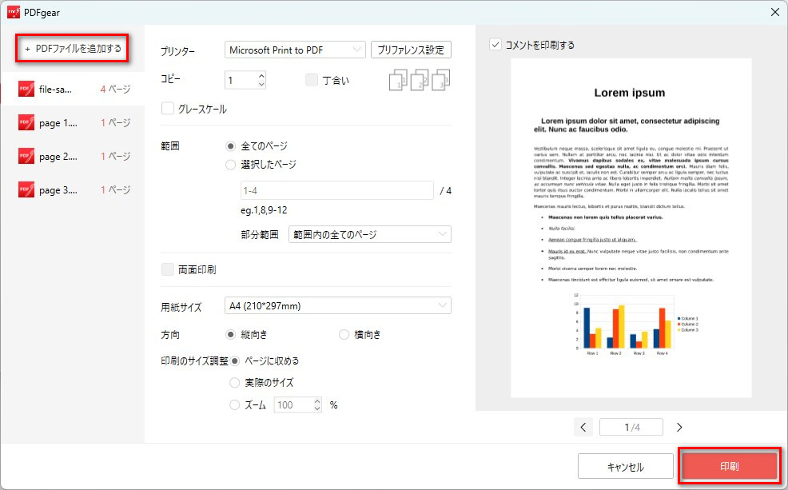The height and width of the screenshot is (490, 788).
Task: Increase コピー count with up arrow
Action: point(261,76)
